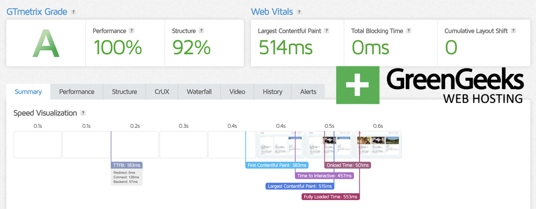Click the GreenGeeks green plus logo
The width and height of the screenshot is (536, 209).
tap(358, 85)
